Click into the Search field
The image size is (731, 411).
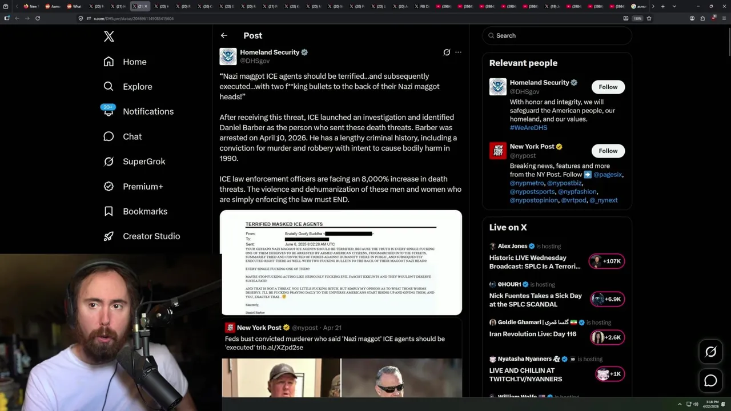coord(557,35)
